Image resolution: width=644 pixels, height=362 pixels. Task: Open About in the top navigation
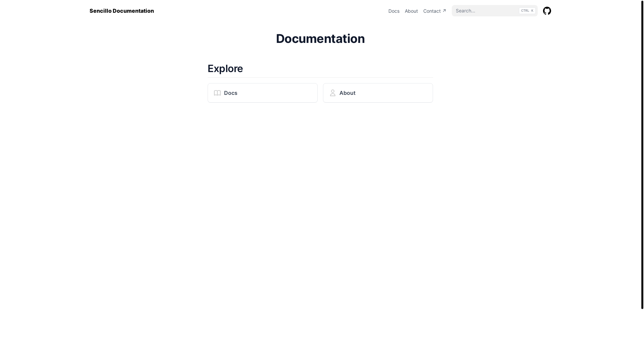pos(411,11)
